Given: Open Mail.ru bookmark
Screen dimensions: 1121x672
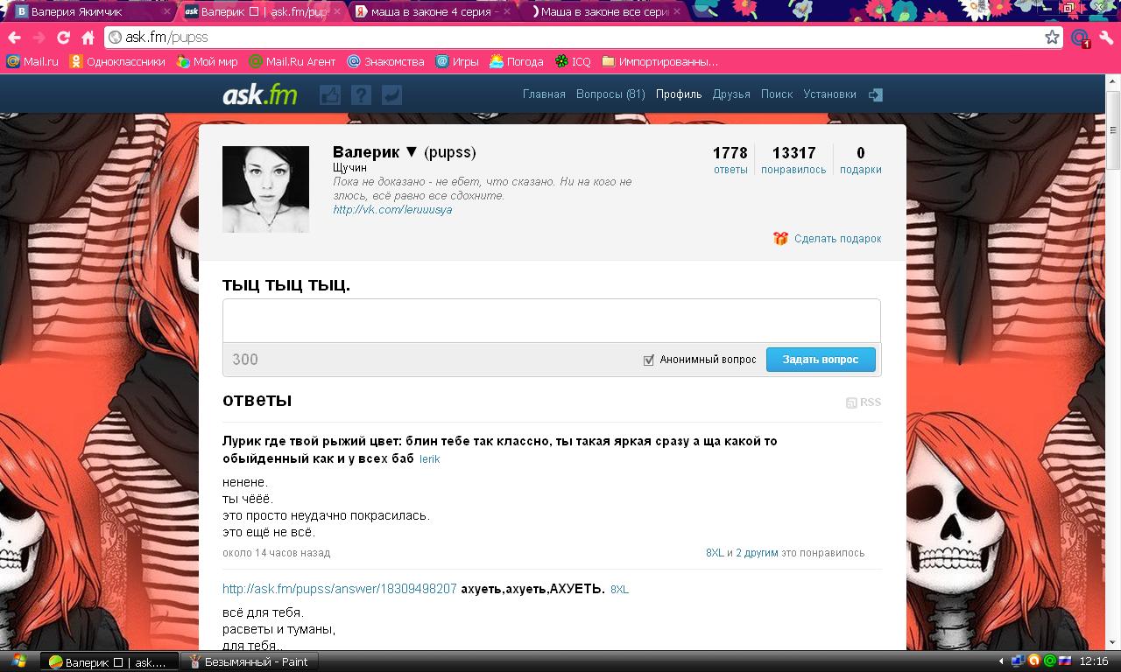Looking at the screenshot, I should (32, 61).
